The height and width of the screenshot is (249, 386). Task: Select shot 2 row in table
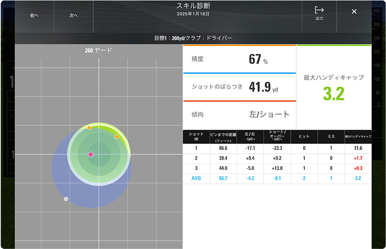[x=277, y=158]
